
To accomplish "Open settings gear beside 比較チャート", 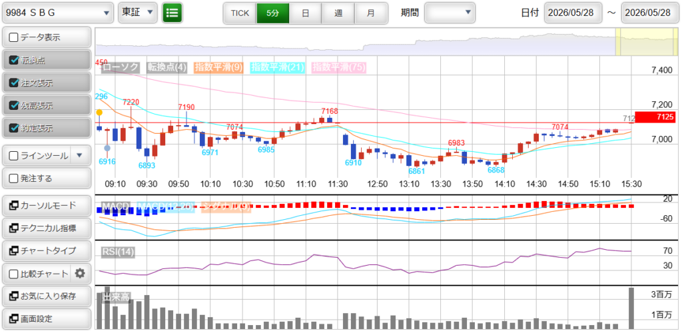I will [x=79, y=274].
